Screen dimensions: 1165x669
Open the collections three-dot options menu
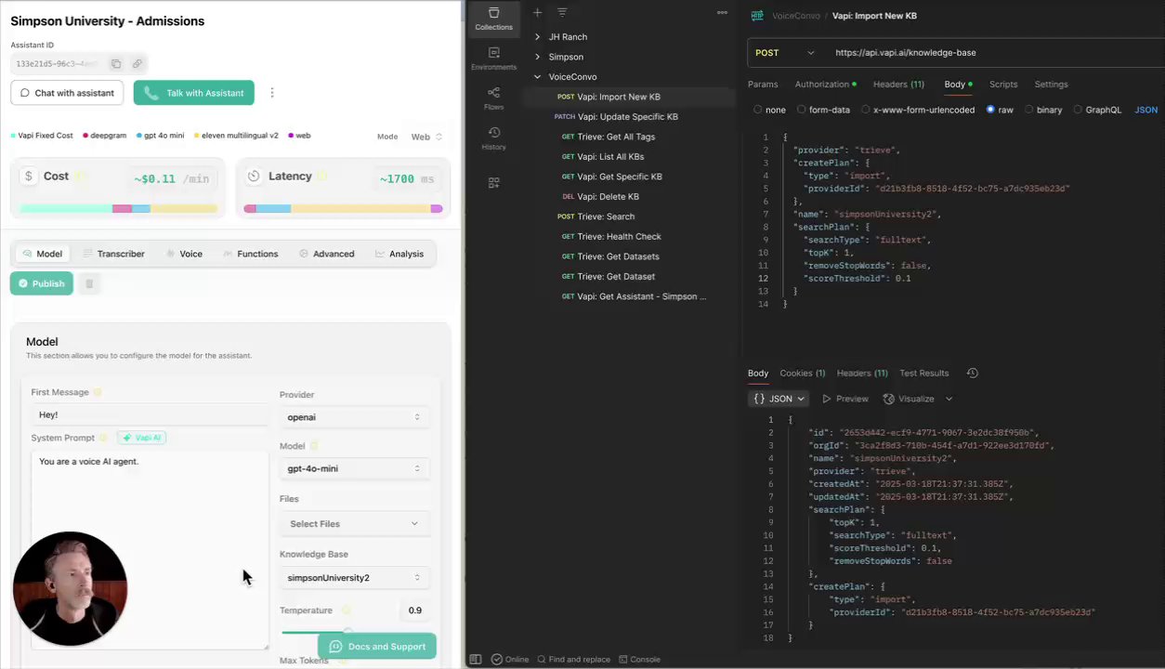tap(722, 12)
